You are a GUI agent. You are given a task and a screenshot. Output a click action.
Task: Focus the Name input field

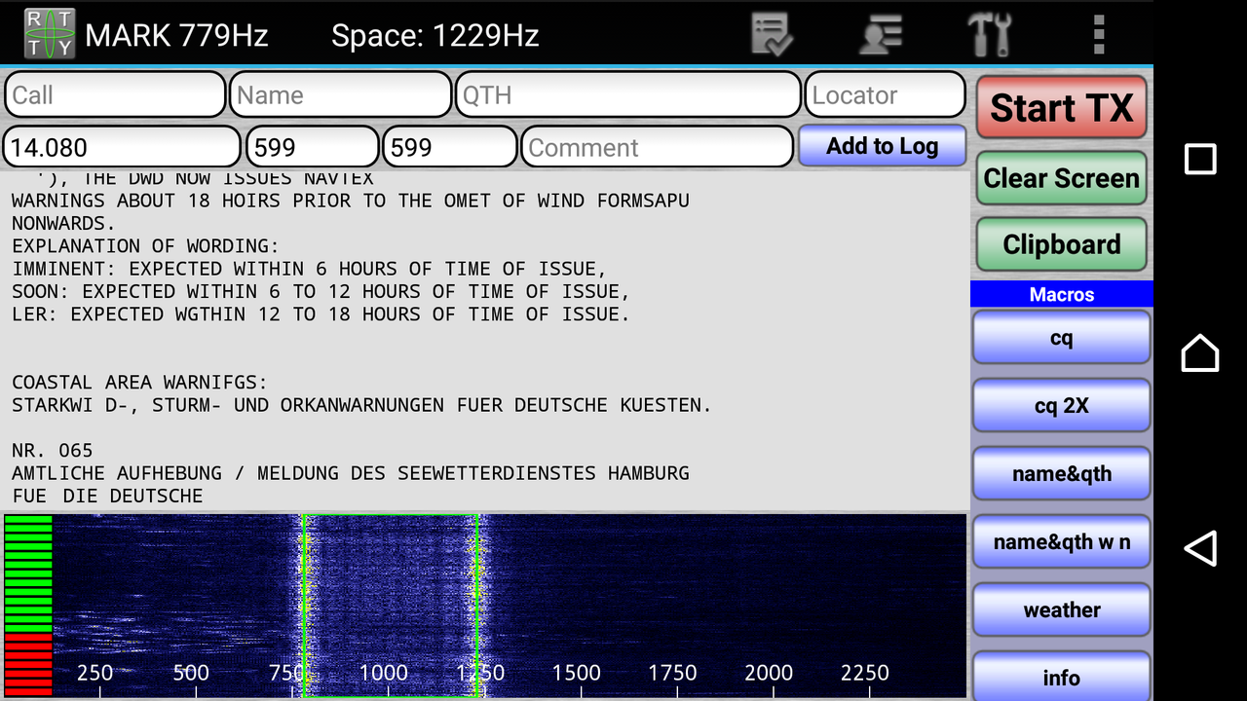tap(341, 95)
